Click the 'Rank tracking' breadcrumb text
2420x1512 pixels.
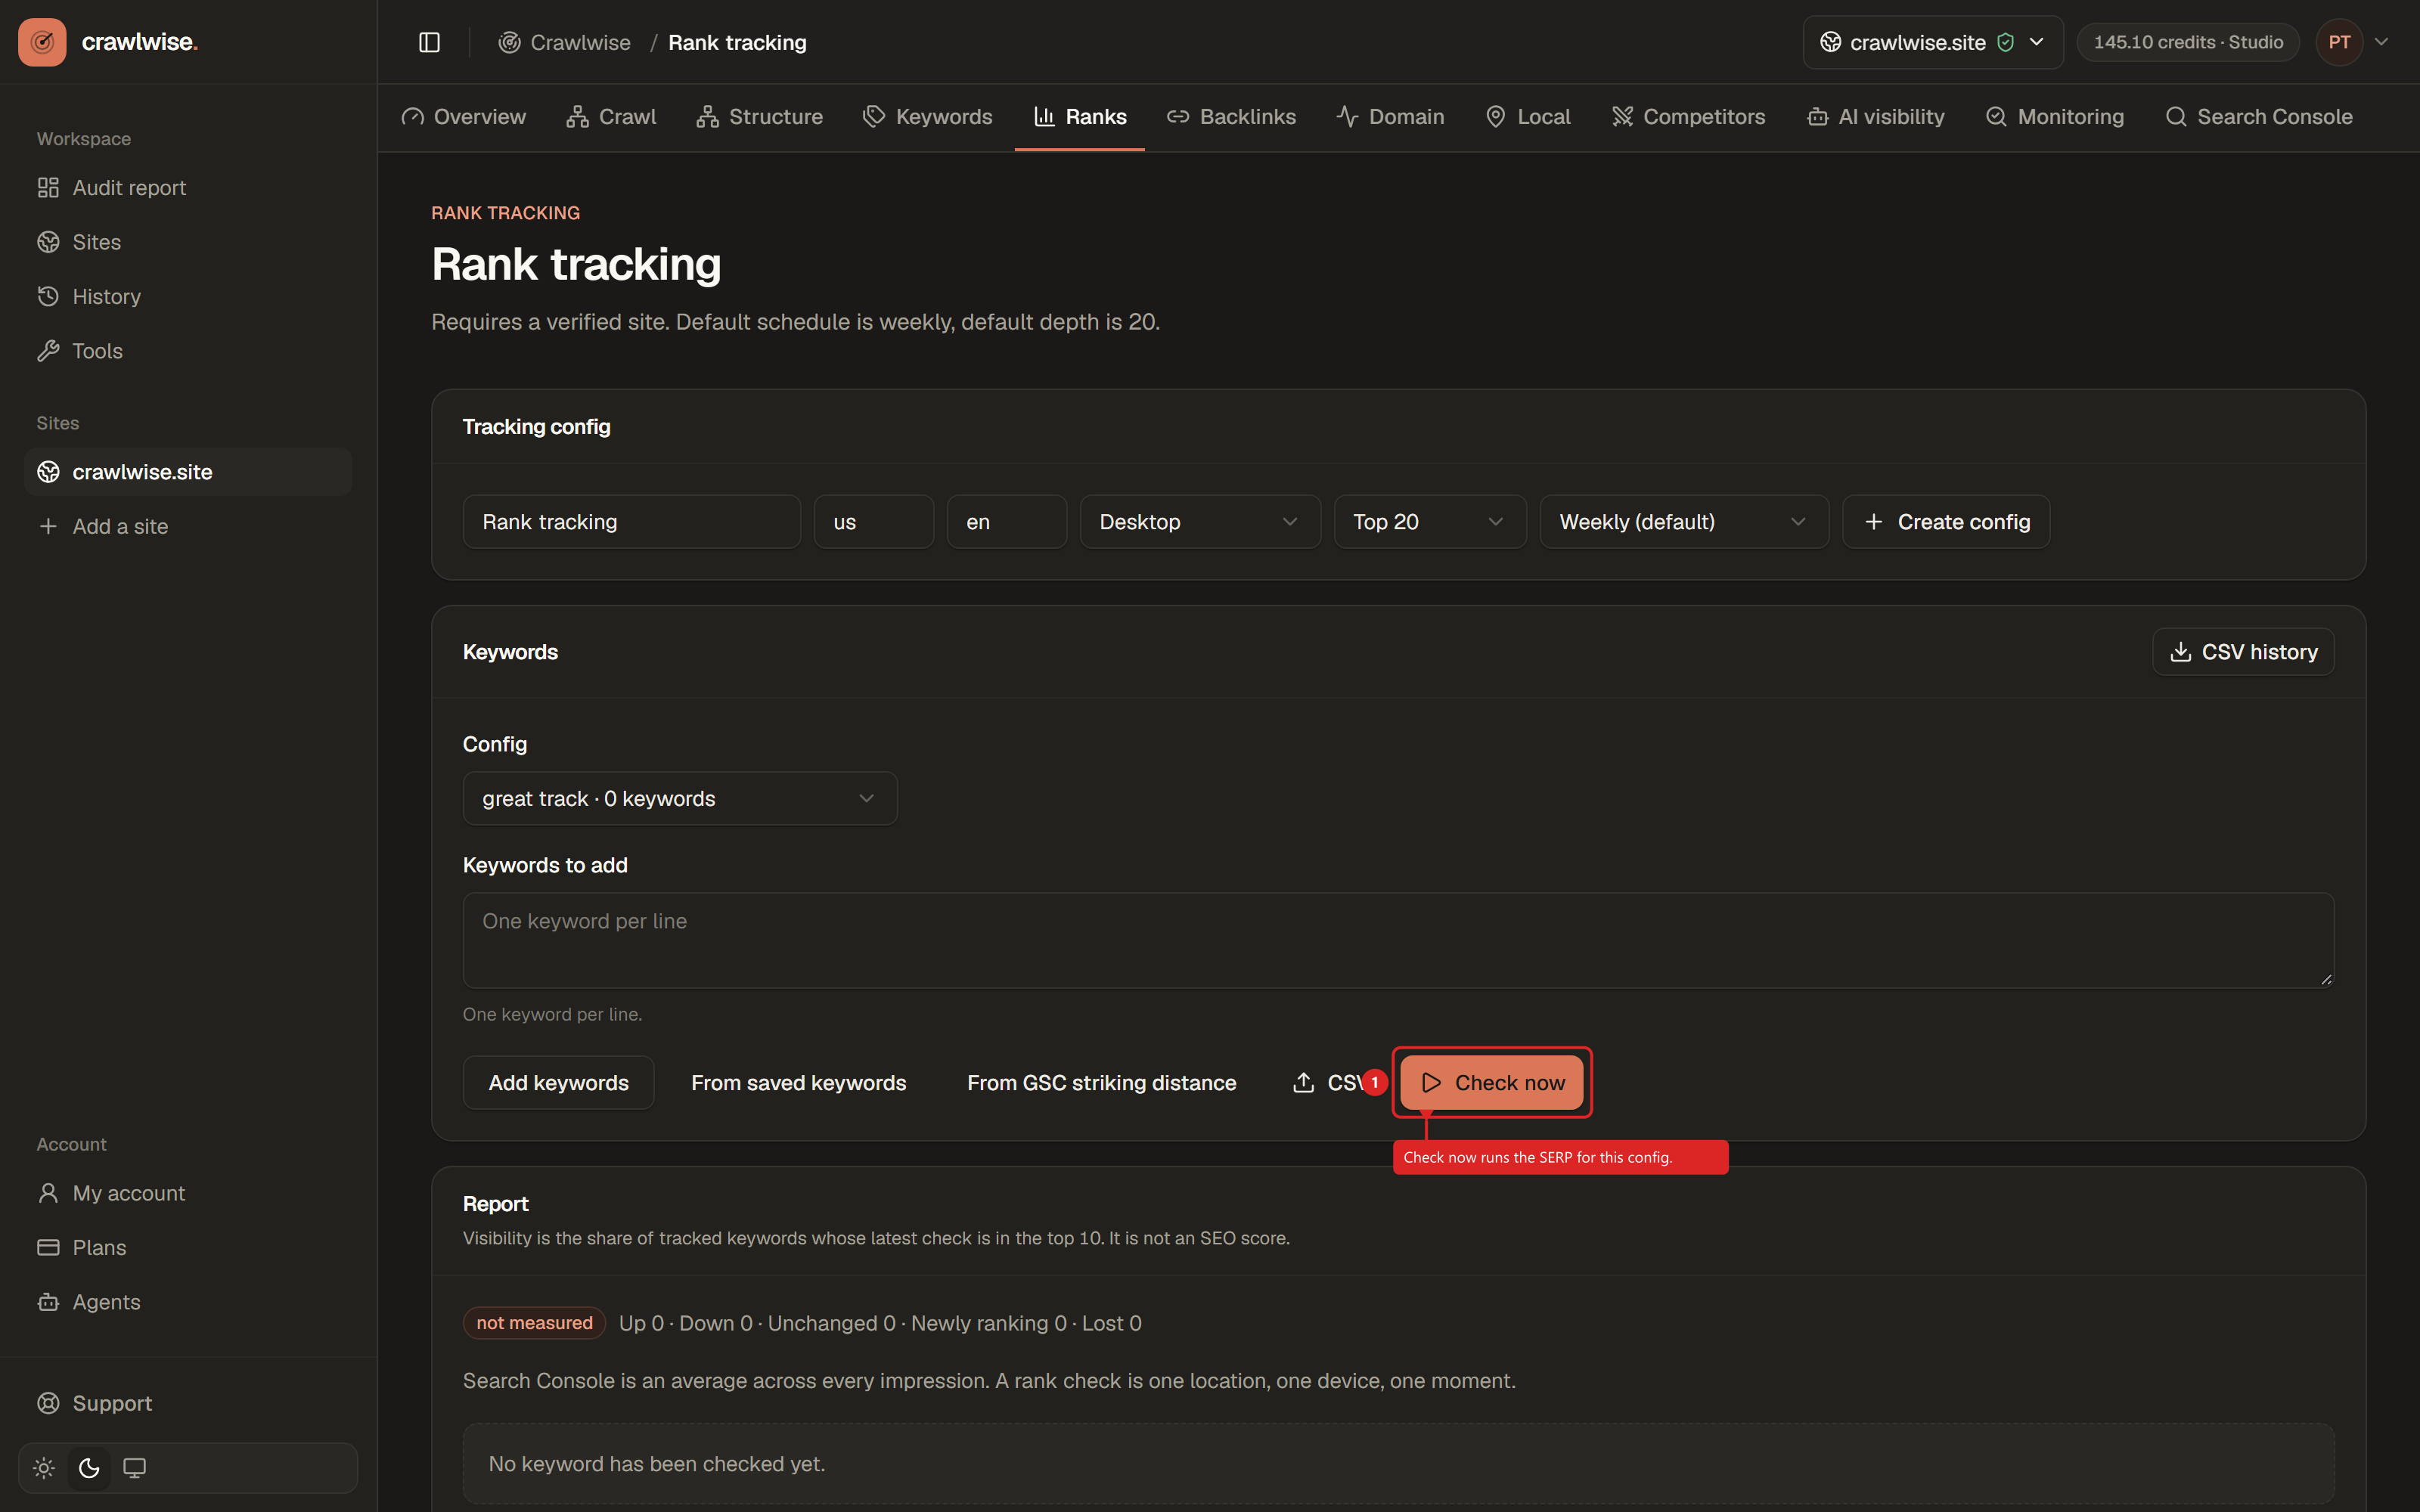pyautogui.click(x=737, y=42)
